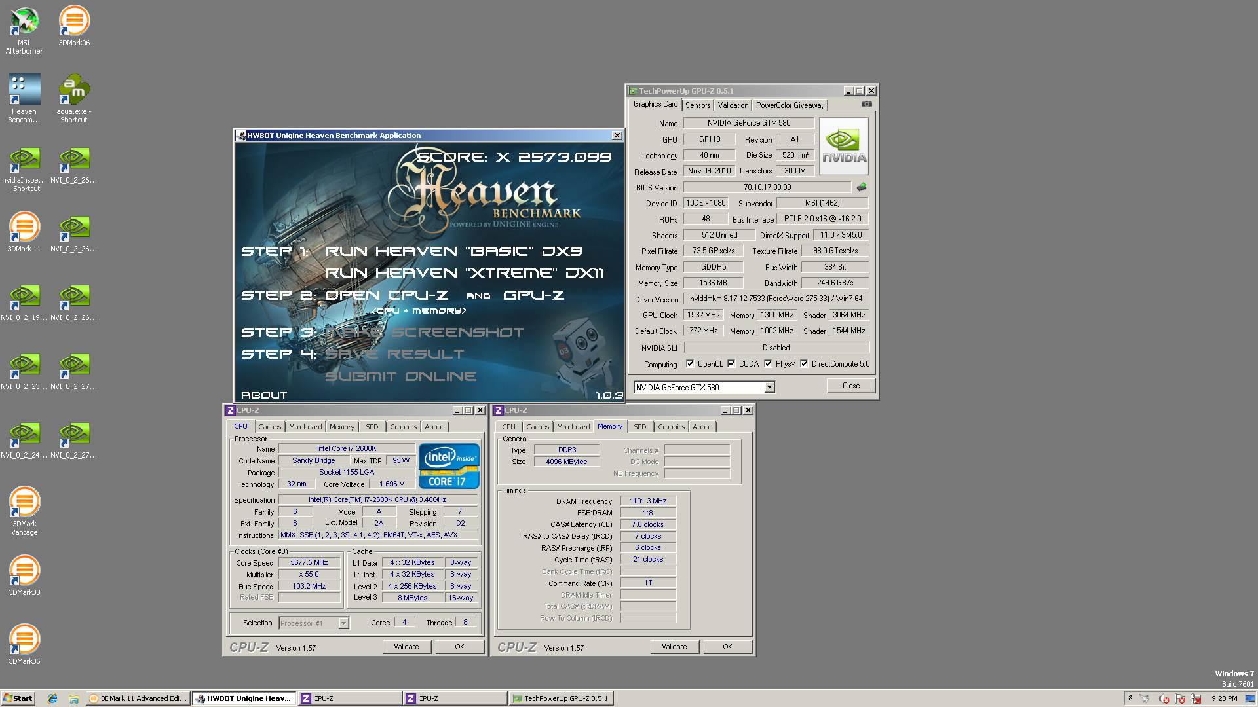Click the DRAM Frequency value 1101.3 MHz
The image size is (1258, 707).
click(648, 501)
